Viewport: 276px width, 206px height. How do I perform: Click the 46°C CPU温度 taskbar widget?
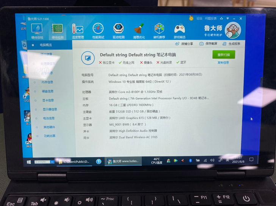coord(157,161)
